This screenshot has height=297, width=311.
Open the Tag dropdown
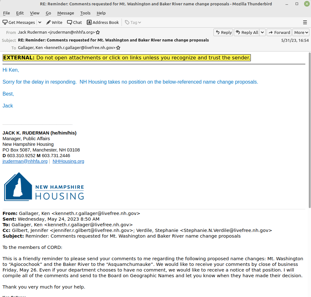click(133, 22)
